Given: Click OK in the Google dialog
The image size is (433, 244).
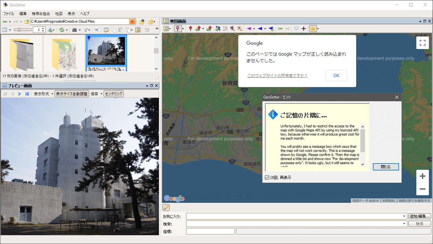Looking at the screenshot, I should pyautogui.click(x=336, y=75).
